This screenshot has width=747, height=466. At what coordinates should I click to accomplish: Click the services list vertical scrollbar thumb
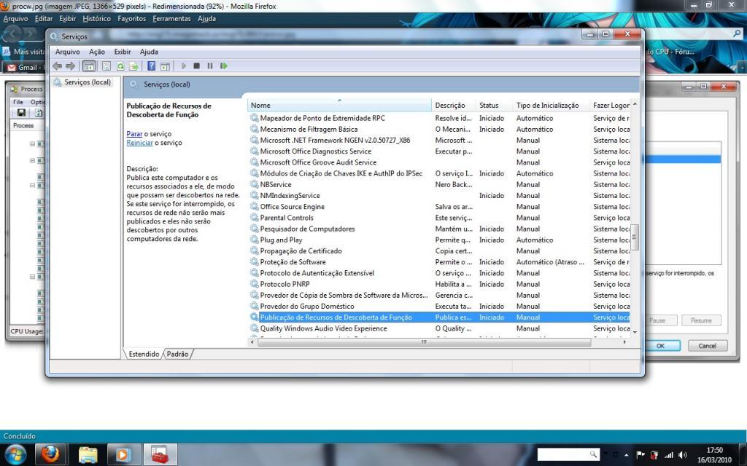coord(635,237)
